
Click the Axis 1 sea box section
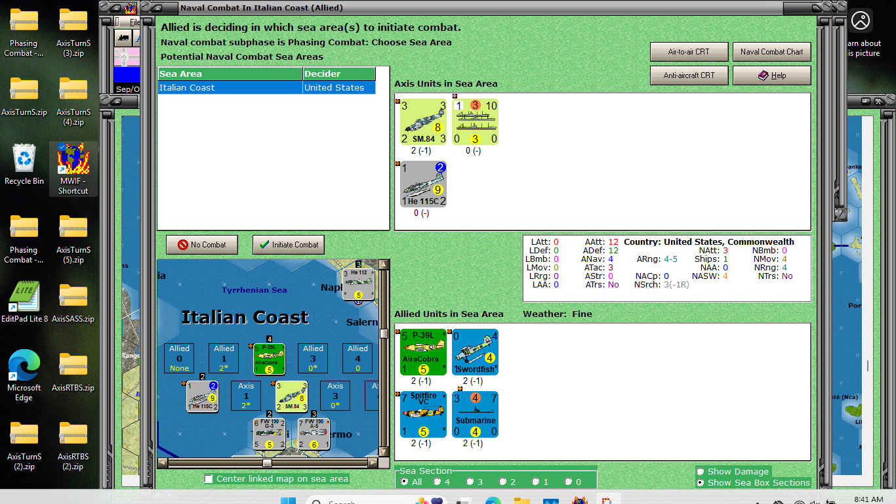[246, 396]
